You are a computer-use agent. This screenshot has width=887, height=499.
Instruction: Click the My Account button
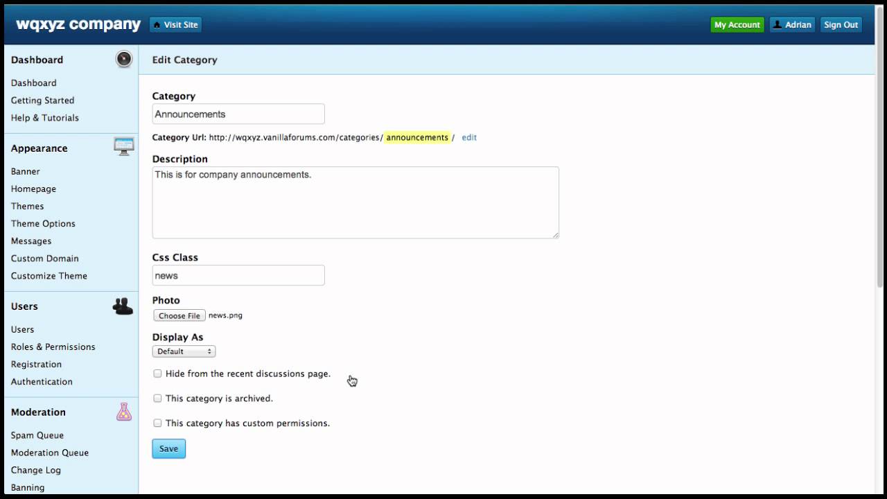[x=737, y=25]
